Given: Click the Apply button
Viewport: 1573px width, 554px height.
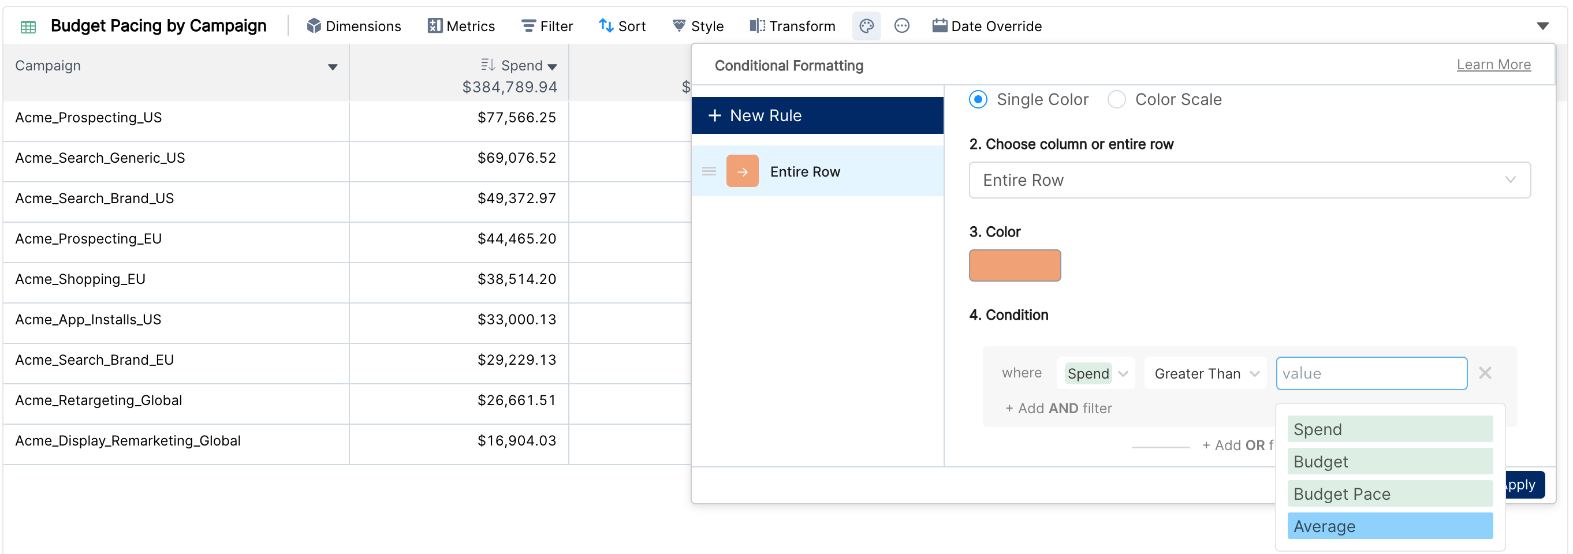Looking at the screenshot, I should click(x=1524, y=485).
